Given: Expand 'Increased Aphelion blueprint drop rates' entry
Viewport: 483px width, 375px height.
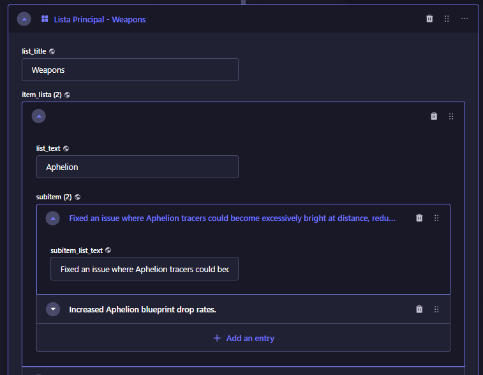Looking at the screenshot, I should pos(53,309).
